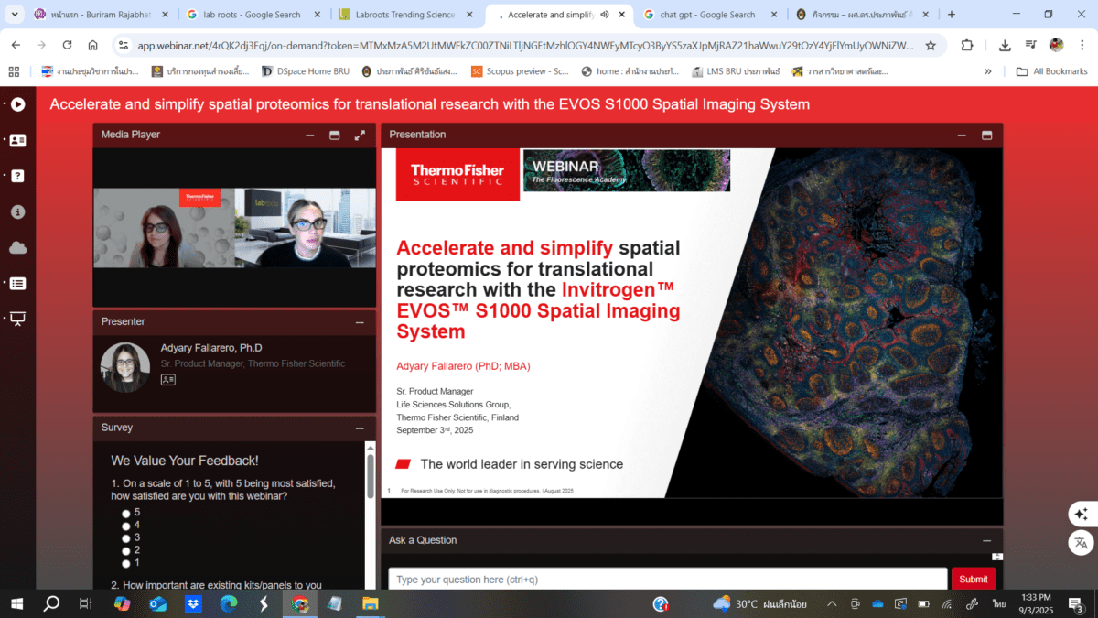This screenshot has height=618, width=1098.
Task: Open Chrome profile avatar
Action: 1056,45
